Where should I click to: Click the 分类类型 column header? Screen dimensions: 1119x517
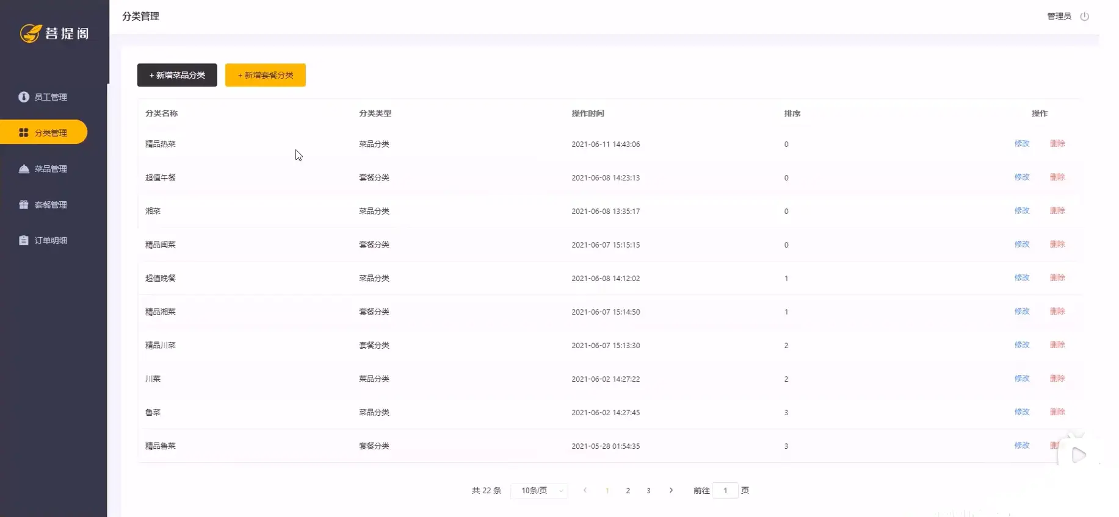(x=375, y=113)
